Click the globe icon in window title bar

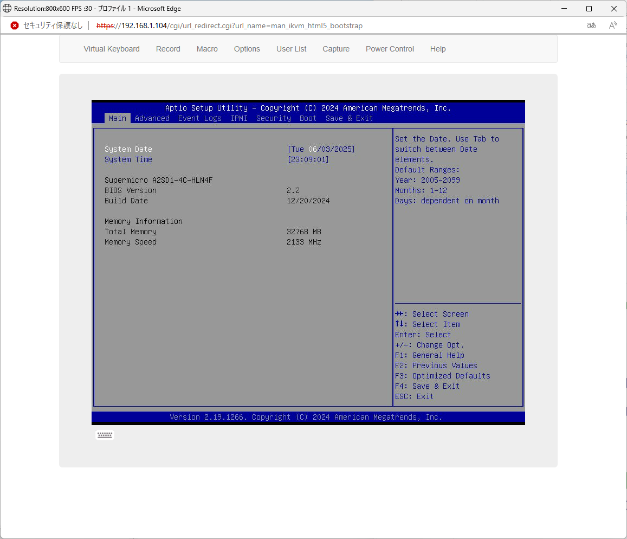(x=7, y=9)
